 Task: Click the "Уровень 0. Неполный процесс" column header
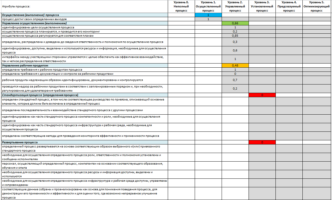[x=181, y=6]
